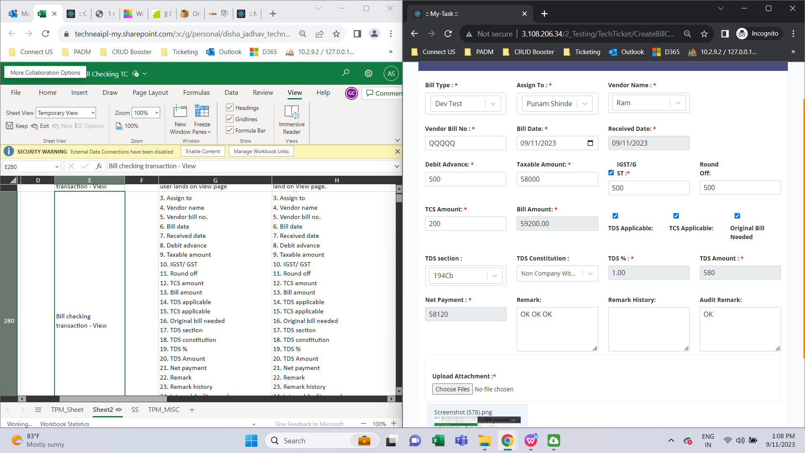This screenshot has width=805, height=453.
Task: Open Google Chrome from taskbar
Action: click(507, 440)
